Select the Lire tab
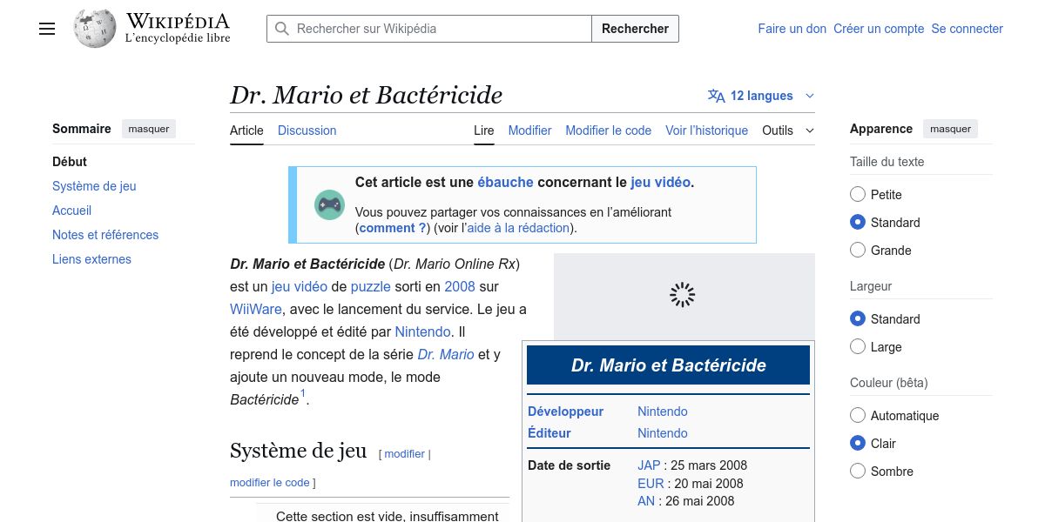This screenshot has width=1045, height=522. click(484, 130)
